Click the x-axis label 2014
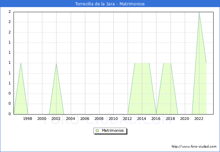Screen dimensions: 220x152 click(142, 119)
